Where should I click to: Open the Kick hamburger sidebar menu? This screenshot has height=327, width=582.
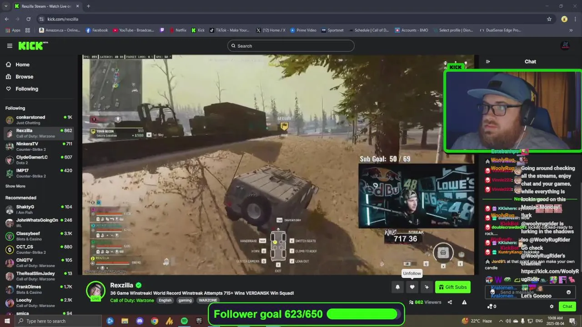[10, 46]
